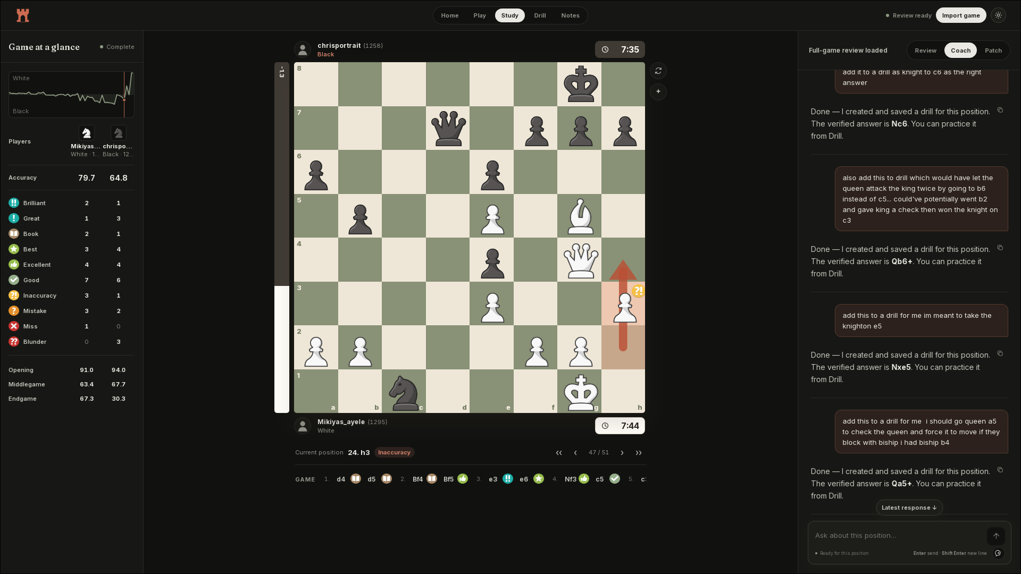Click the white queen on g4
The width and height of the screenshot is (1021, 574).
(580, 260)
